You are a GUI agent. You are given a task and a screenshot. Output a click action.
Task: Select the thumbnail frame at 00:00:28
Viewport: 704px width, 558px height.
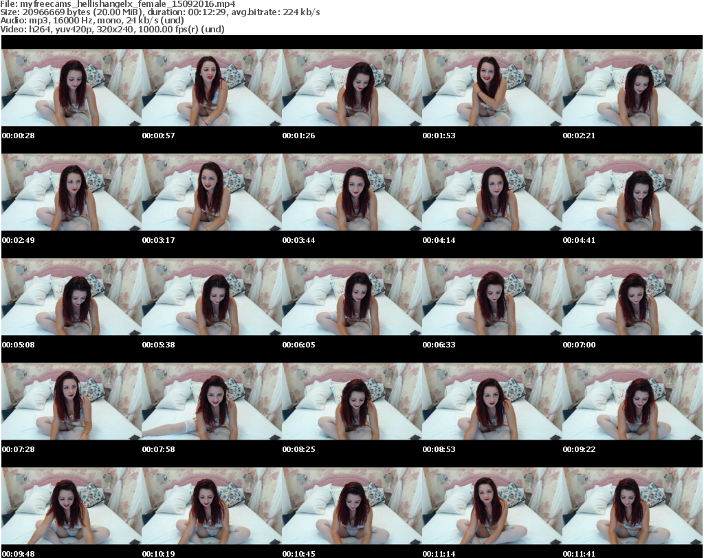71,87
